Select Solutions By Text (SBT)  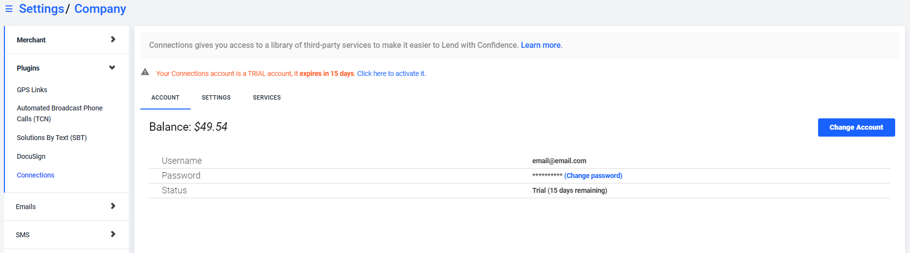click(52, 138)
